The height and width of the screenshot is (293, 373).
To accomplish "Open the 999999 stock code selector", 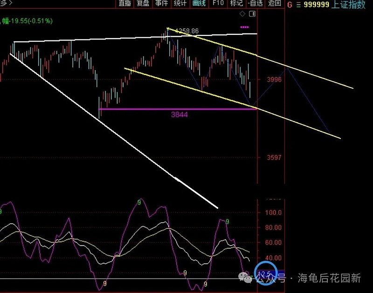I will pyautogui.click(x=317, y=5).
